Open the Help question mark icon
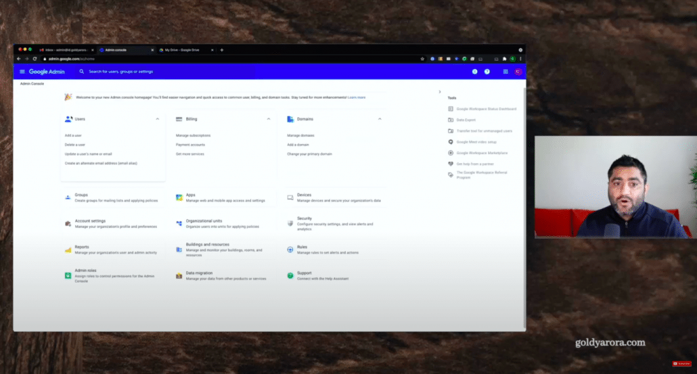Screen dimensions: 697x374 pyautogui.click(x=487, y=72)
